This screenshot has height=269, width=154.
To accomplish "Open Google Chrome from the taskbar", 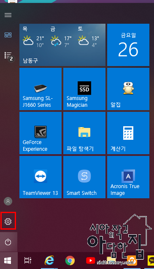I will tap(70, 261).
